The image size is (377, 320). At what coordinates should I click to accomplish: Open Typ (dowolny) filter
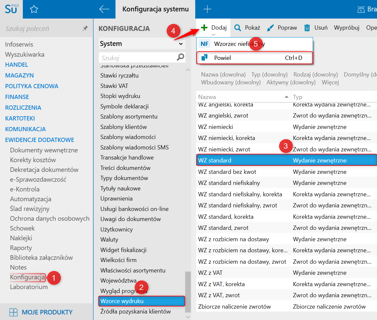click(269, 75)
